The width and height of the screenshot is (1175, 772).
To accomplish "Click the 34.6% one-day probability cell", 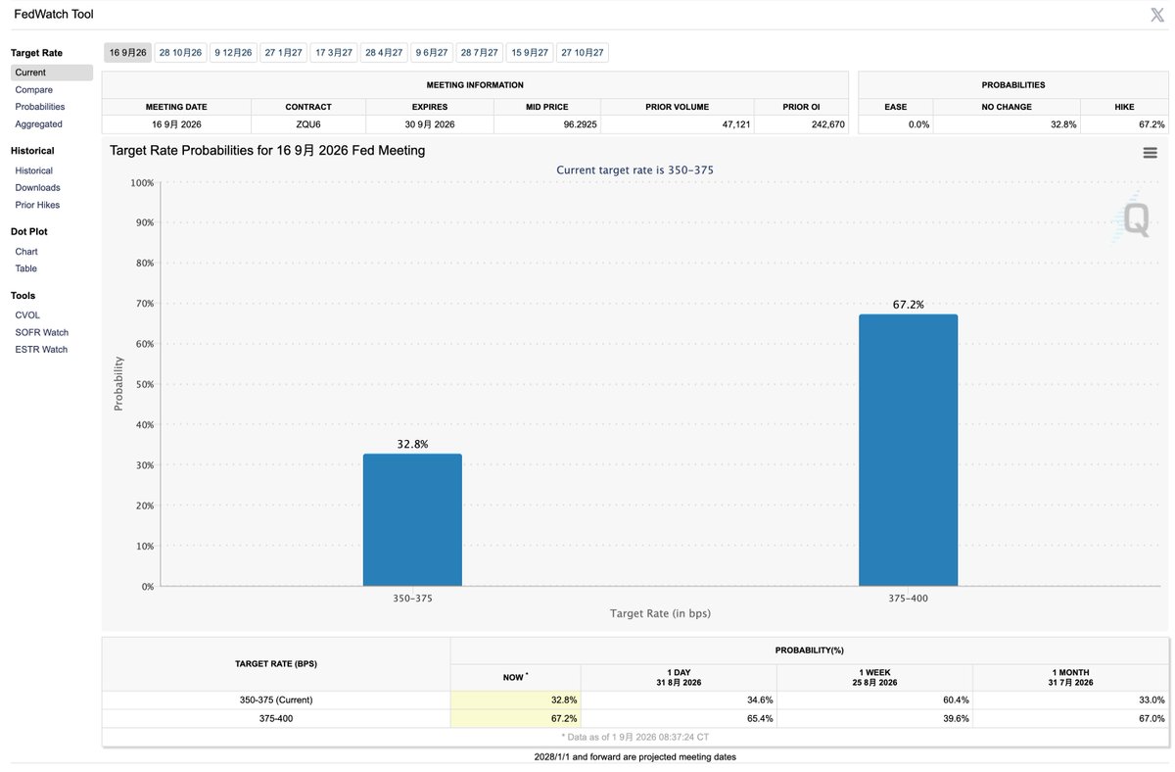I will 679,700.
